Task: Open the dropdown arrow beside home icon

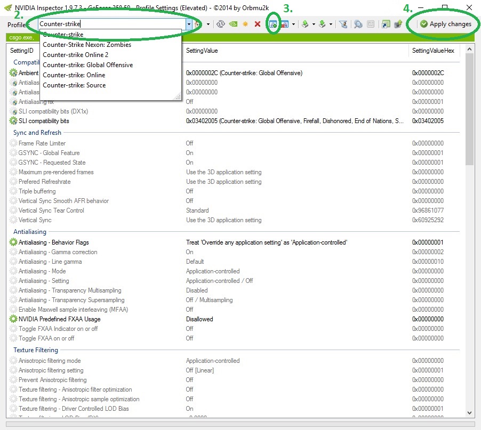Action: (x=209, y=24)
